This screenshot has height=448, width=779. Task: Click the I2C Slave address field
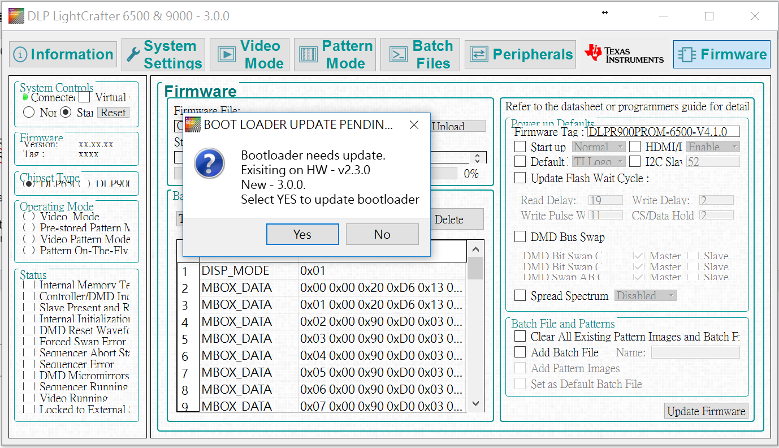(x=713, y=162)
